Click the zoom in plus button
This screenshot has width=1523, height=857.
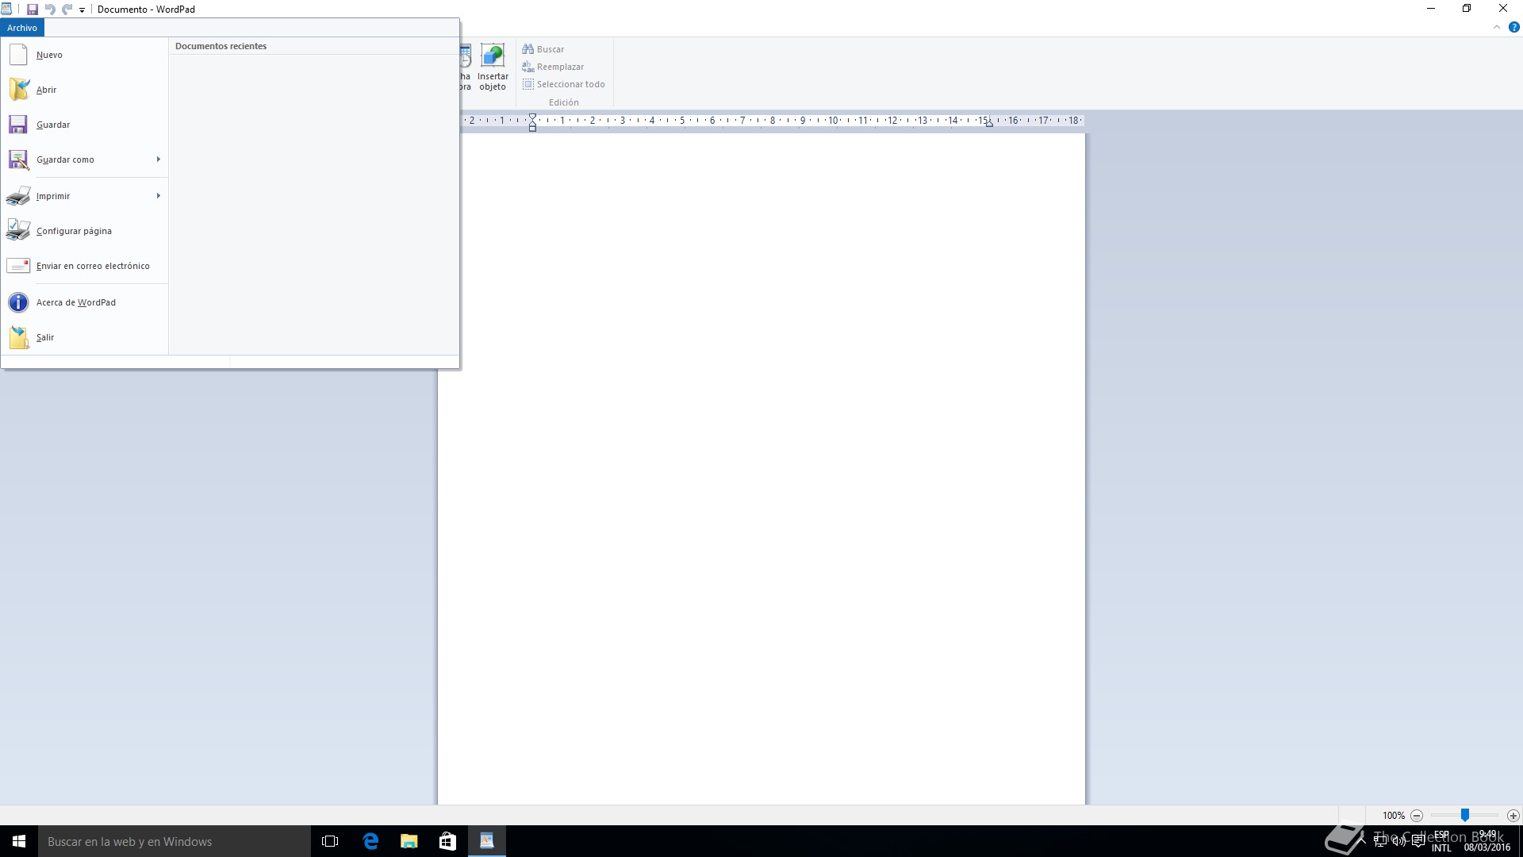[1513, 816]
